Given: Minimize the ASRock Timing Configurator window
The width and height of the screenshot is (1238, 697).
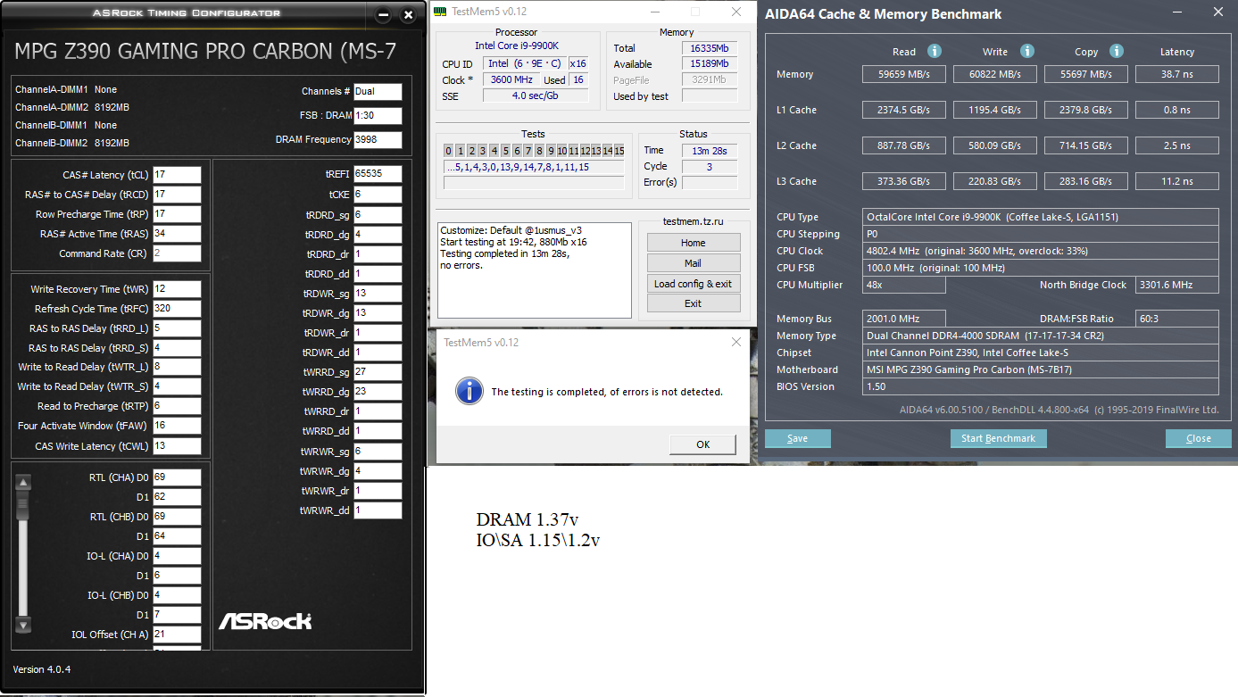Looking at the screenshot, I should click(x=383, y=15).
